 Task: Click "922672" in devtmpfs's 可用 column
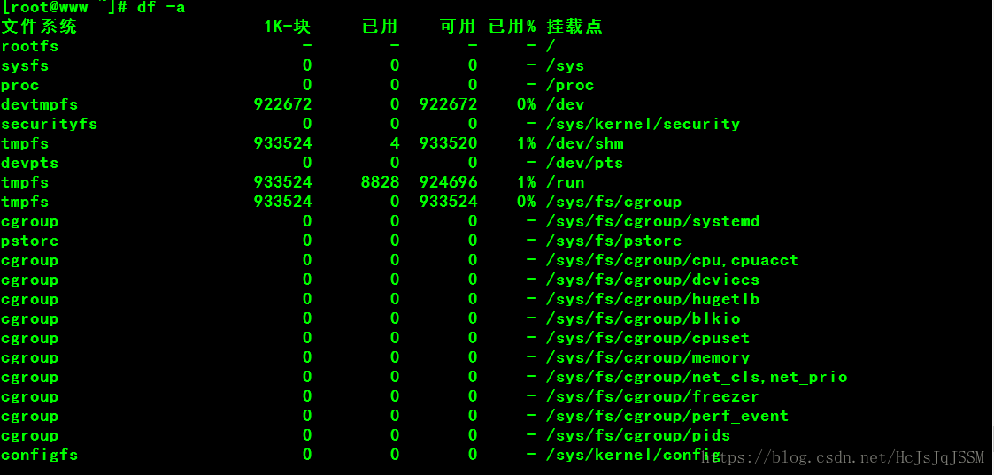[448, 104]
